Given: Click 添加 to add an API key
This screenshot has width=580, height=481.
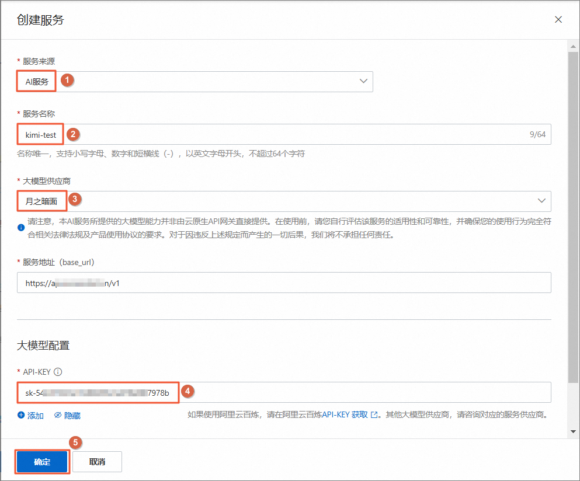Looking at the screenshot, I should click(x=31, y=416).
